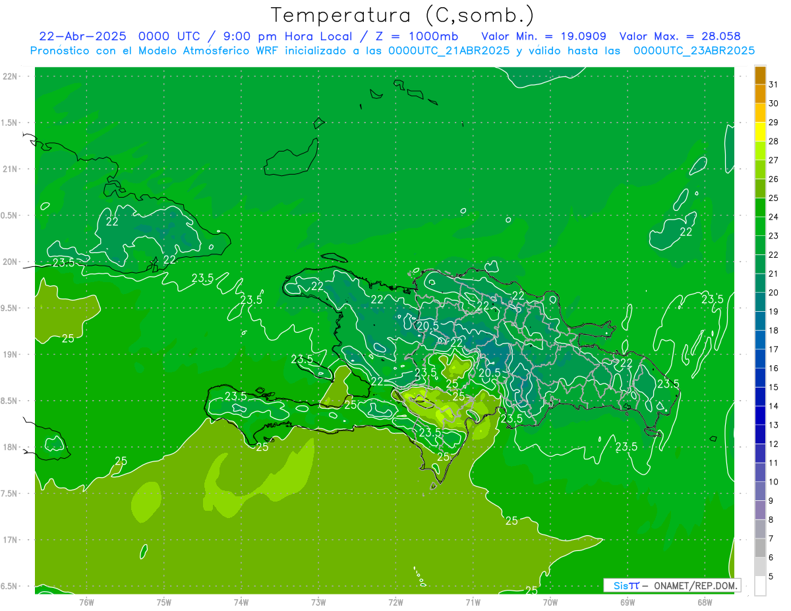This screenshot has height=611, width=791.
Task: Click the longitude label "73W"
Action: [x=318, y=602]
